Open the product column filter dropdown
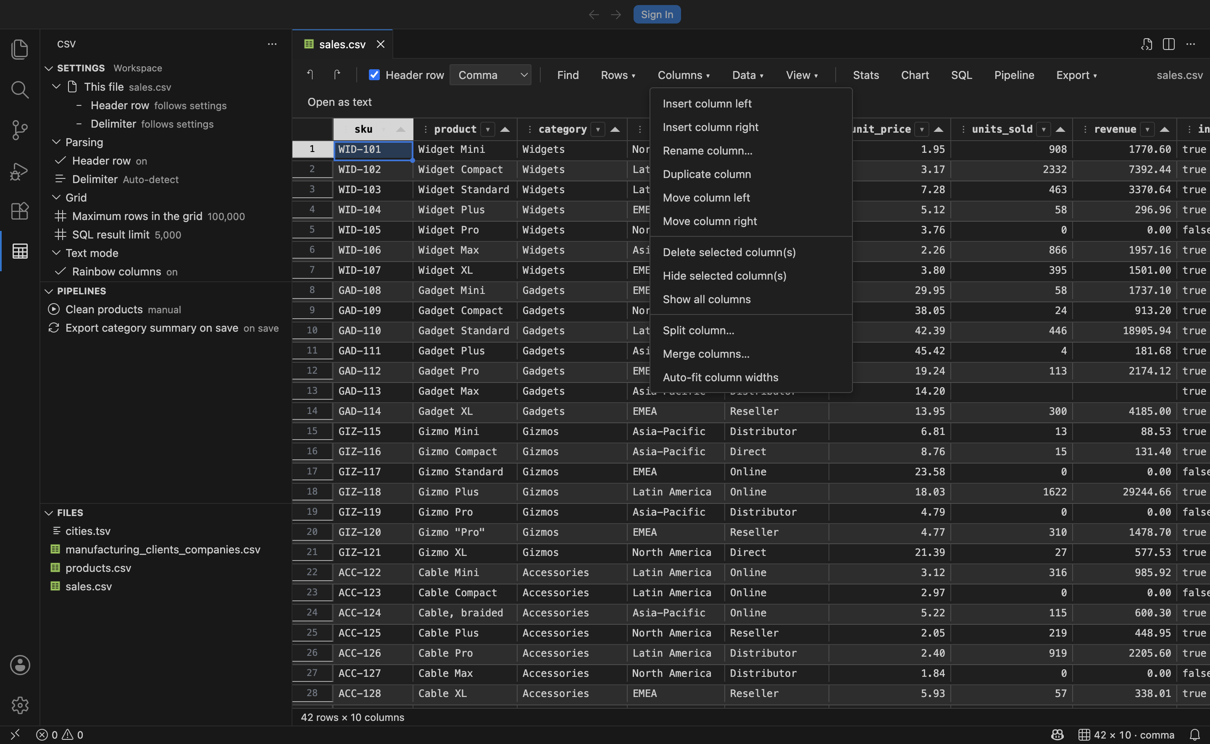Viewport: 1210px width, 744px height. point(488,129)
